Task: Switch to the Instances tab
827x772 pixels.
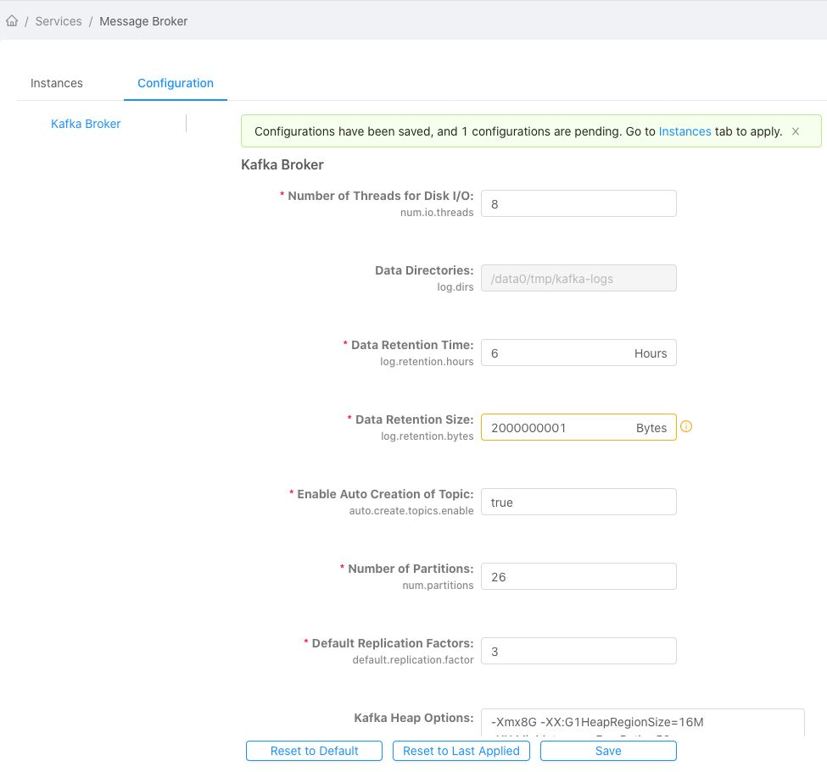Action: point(57,83)
